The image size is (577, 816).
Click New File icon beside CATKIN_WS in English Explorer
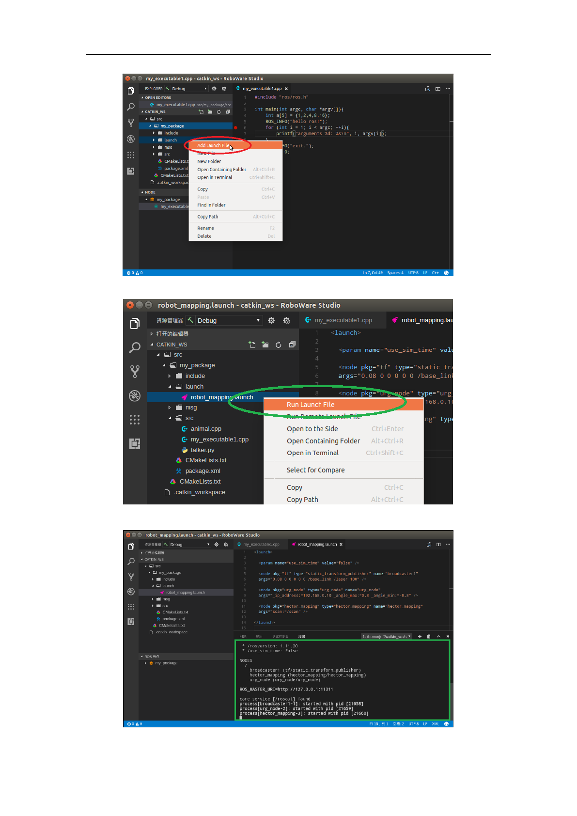pyautogui.click(x=201, y=111)
